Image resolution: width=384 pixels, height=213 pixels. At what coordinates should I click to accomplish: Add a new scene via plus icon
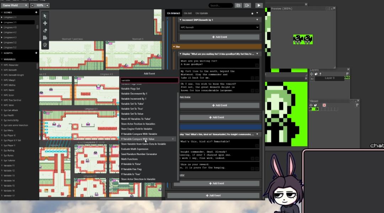point(36,12)
